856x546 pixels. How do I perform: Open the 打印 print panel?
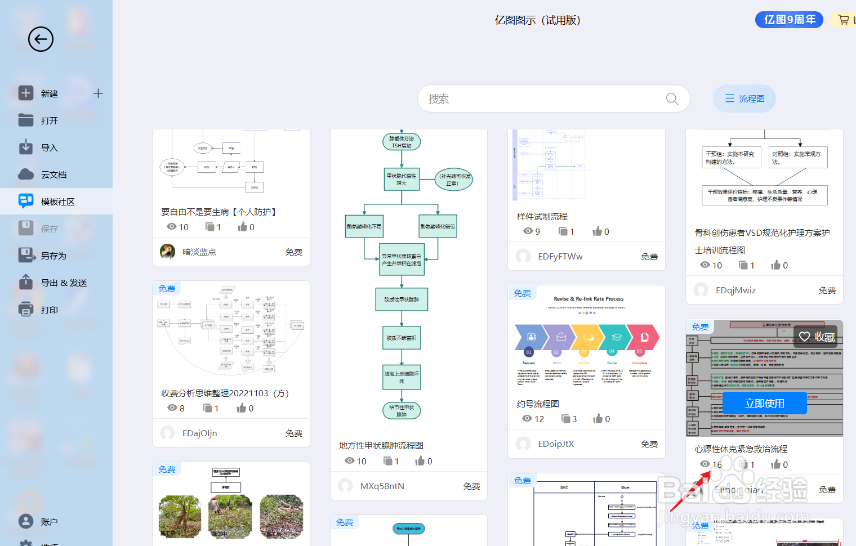pos(26,309)
